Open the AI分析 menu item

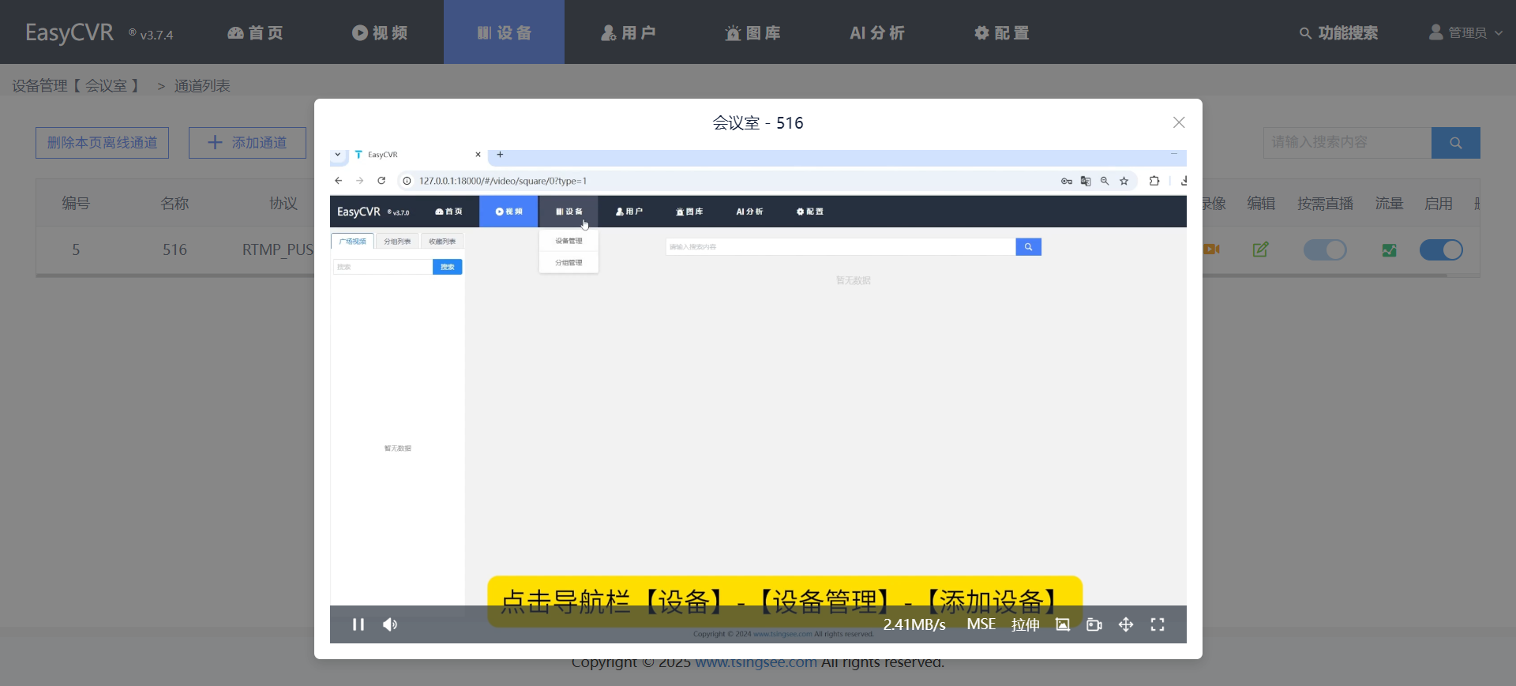pyautogui.click(x=876, y=32)
